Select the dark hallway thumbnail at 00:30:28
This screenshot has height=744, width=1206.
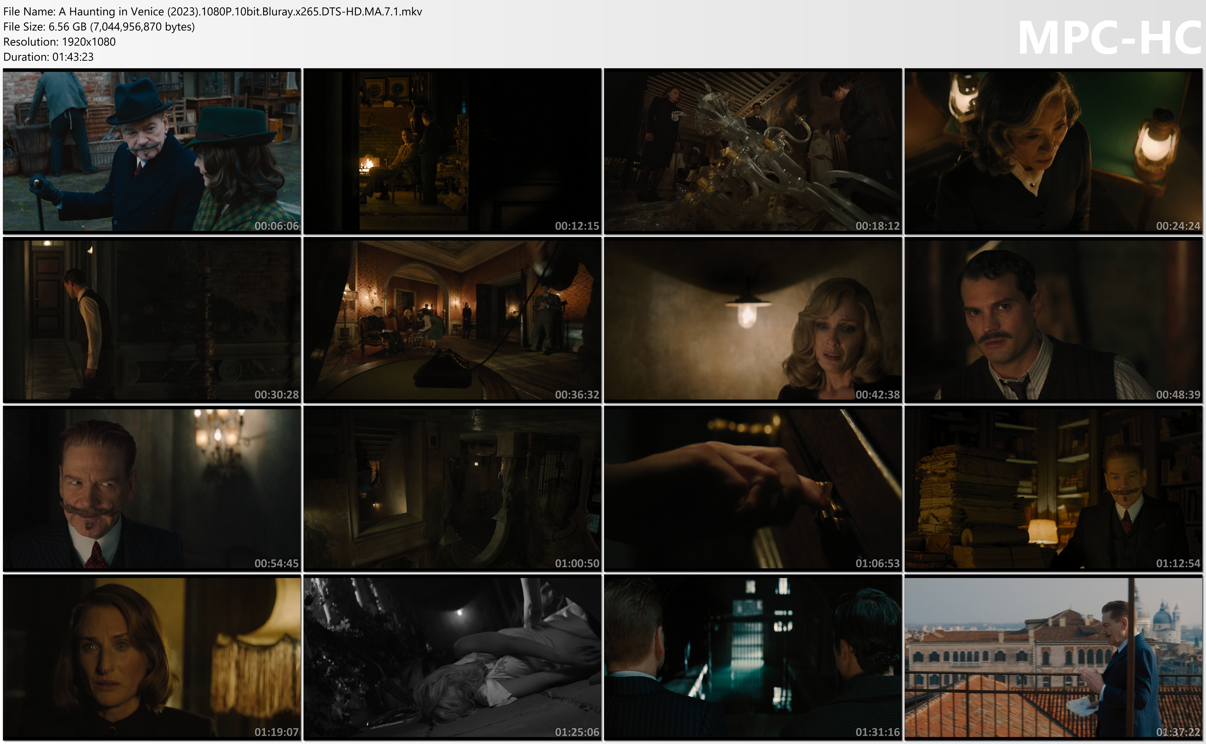pyautogui.click(x=151, y=320)
